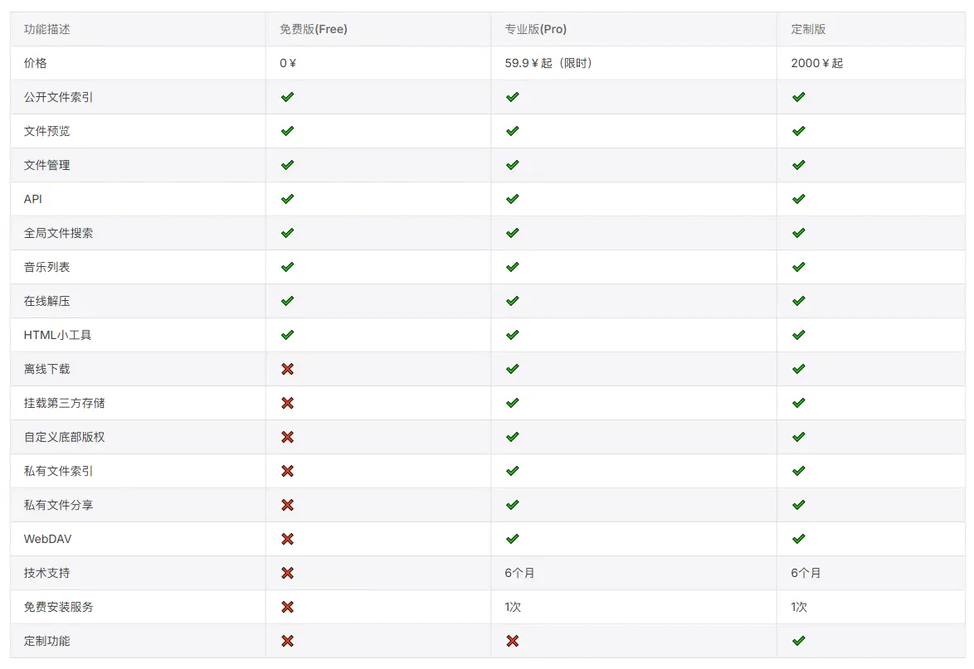974x669 pixels.
Task: Click the 自定义底部版权 row label
Action: [65, 437]
